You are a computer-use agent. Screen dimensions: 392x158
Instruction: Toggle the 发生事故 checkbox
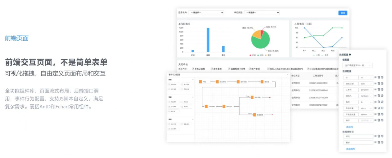click(211, 69)
